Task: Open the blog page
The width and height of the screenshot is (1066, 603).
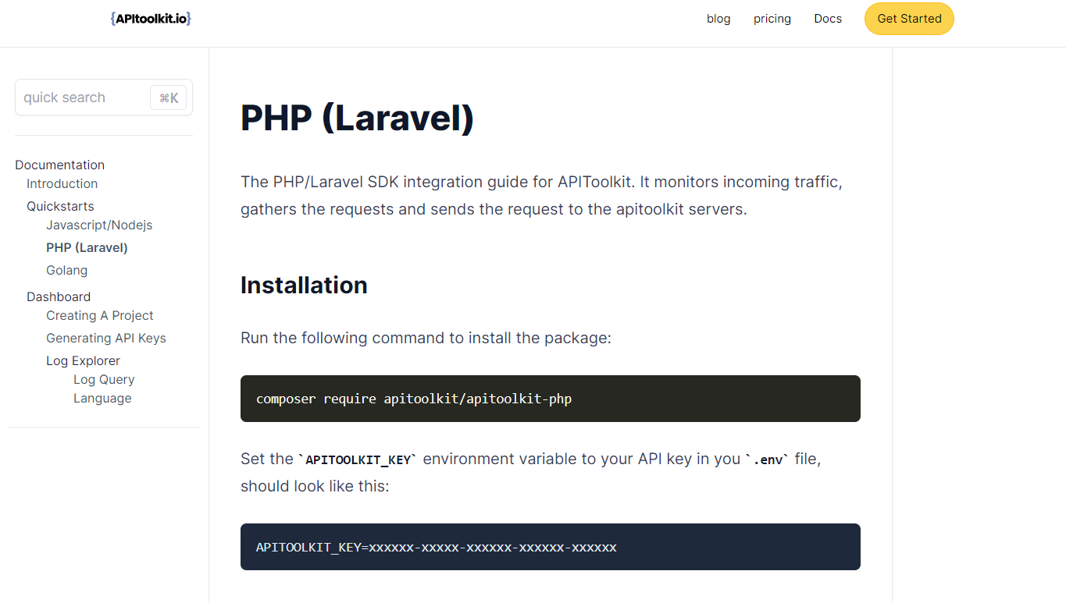Action: [718, 19]
